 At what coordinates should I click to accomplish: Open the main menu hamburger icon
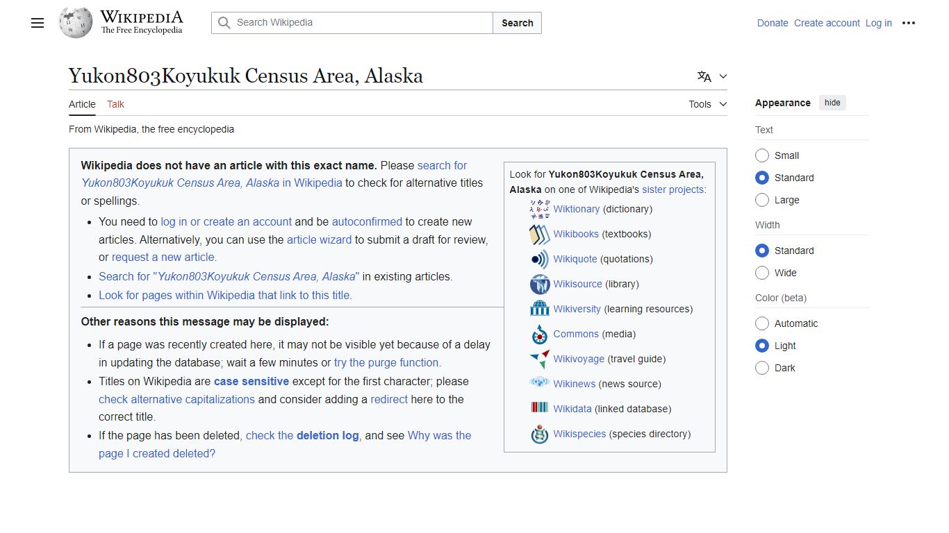pyautogui.click(x=38, y=23)
